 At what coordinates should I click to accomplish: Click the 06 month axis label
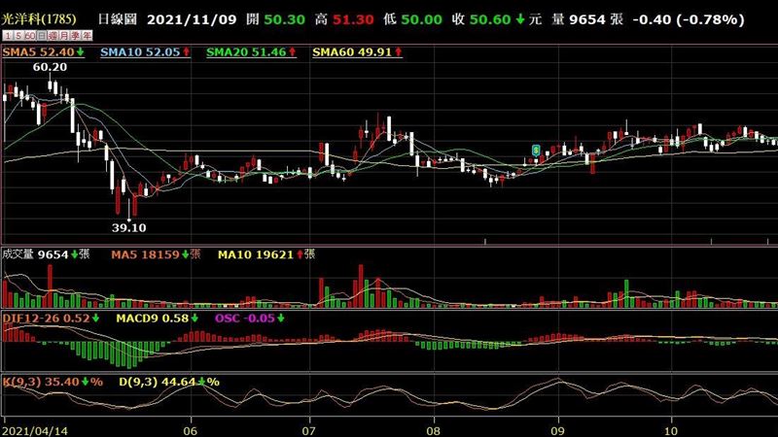coord(190,430)
